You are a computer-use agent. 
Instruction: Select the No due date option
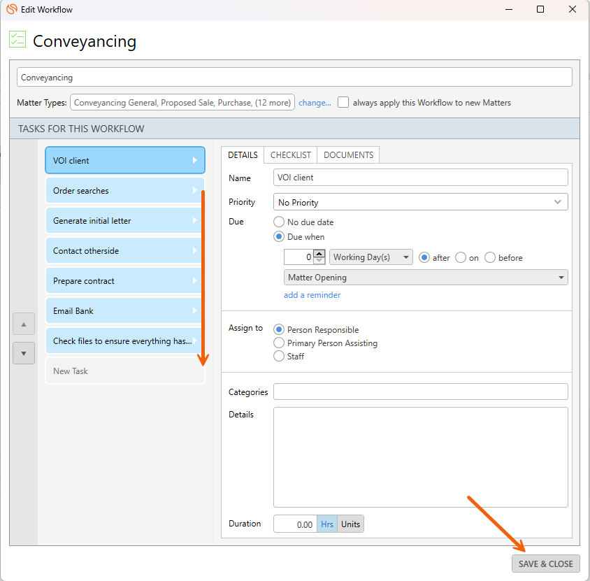[279, 222]
